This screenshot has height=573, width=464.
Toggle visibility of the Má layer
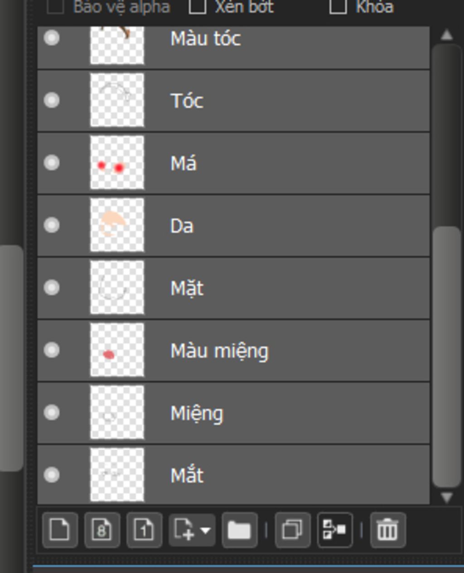coord(52,163)
